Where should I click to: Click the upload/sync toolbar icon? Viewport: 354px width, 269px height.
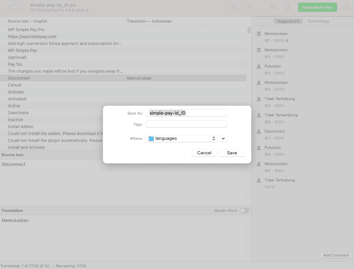coord(287,7)
